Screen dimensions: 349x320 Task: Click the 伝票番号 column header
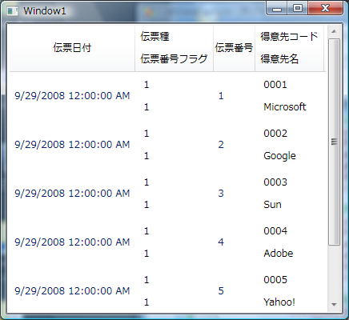(234, 48)
